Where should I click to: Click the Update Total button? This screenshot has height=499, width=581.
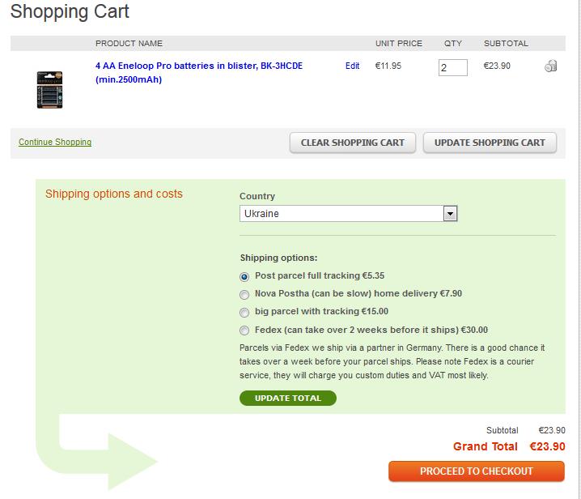click(x=287, y=398)
